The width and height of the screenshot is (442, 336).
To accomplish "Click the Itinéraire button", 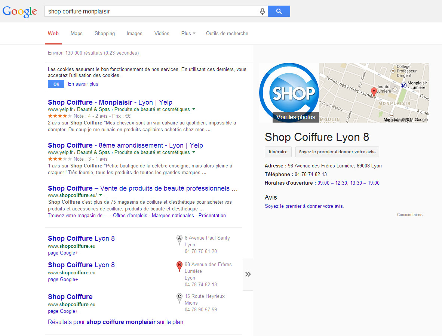I will click(x=278, y=152).
